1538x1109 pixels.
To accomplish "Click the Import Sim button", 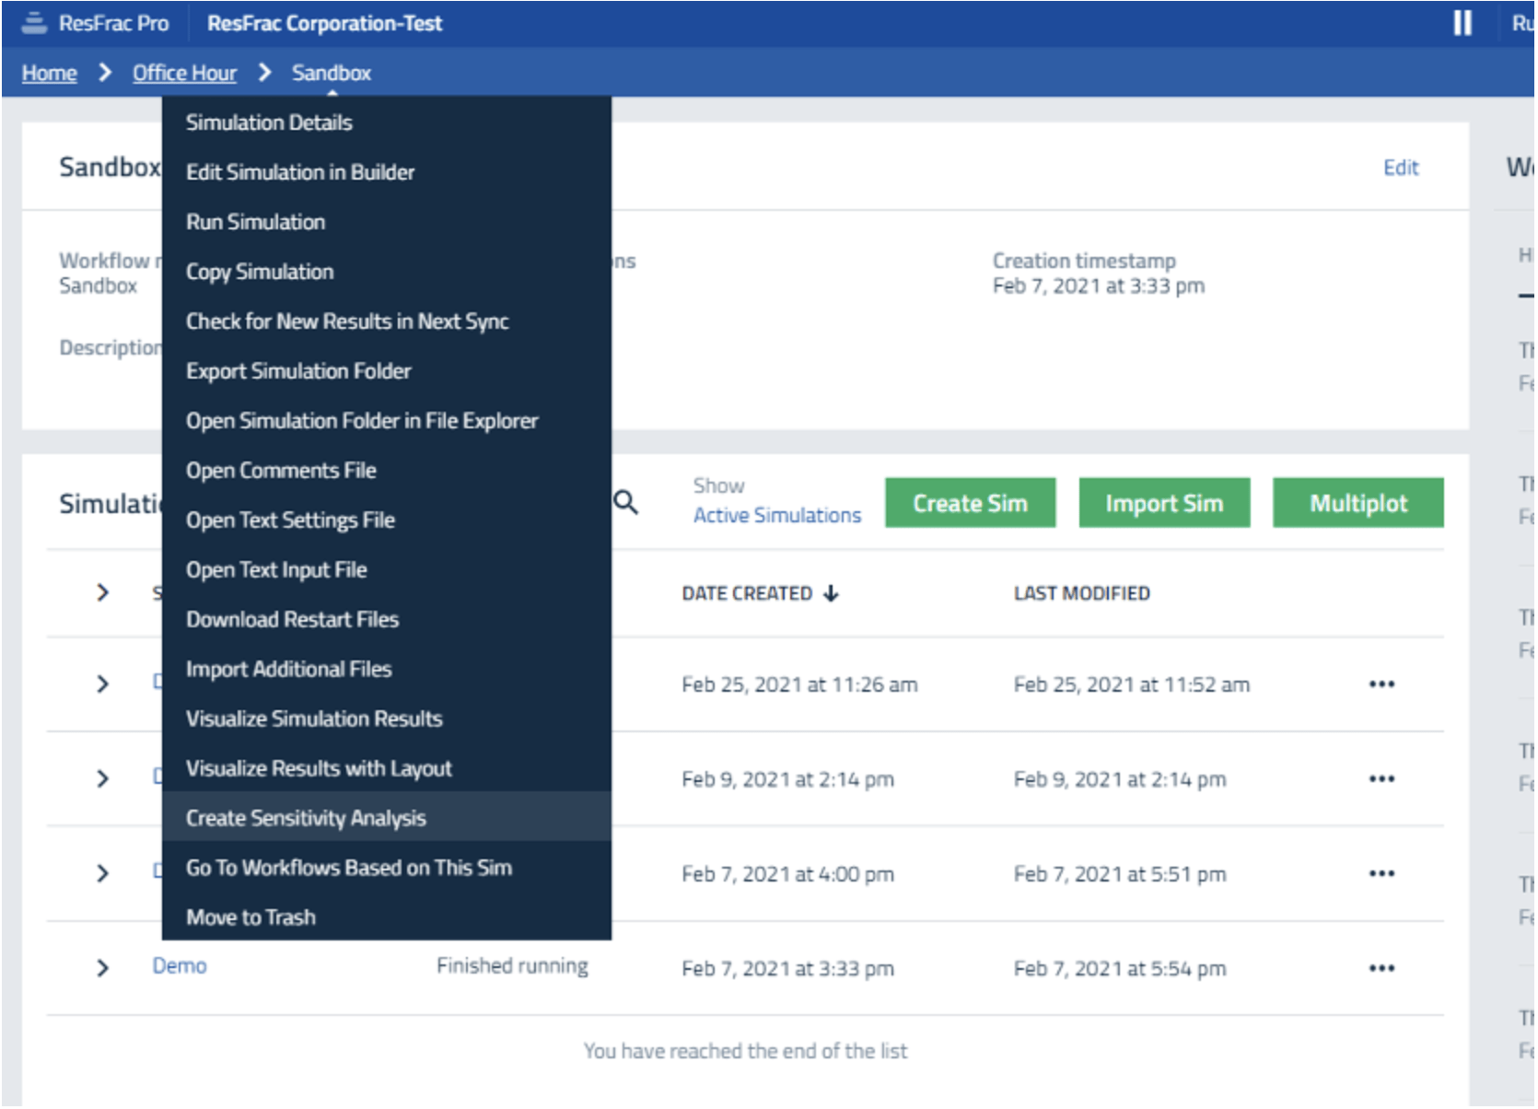I will coord(1164,503).
